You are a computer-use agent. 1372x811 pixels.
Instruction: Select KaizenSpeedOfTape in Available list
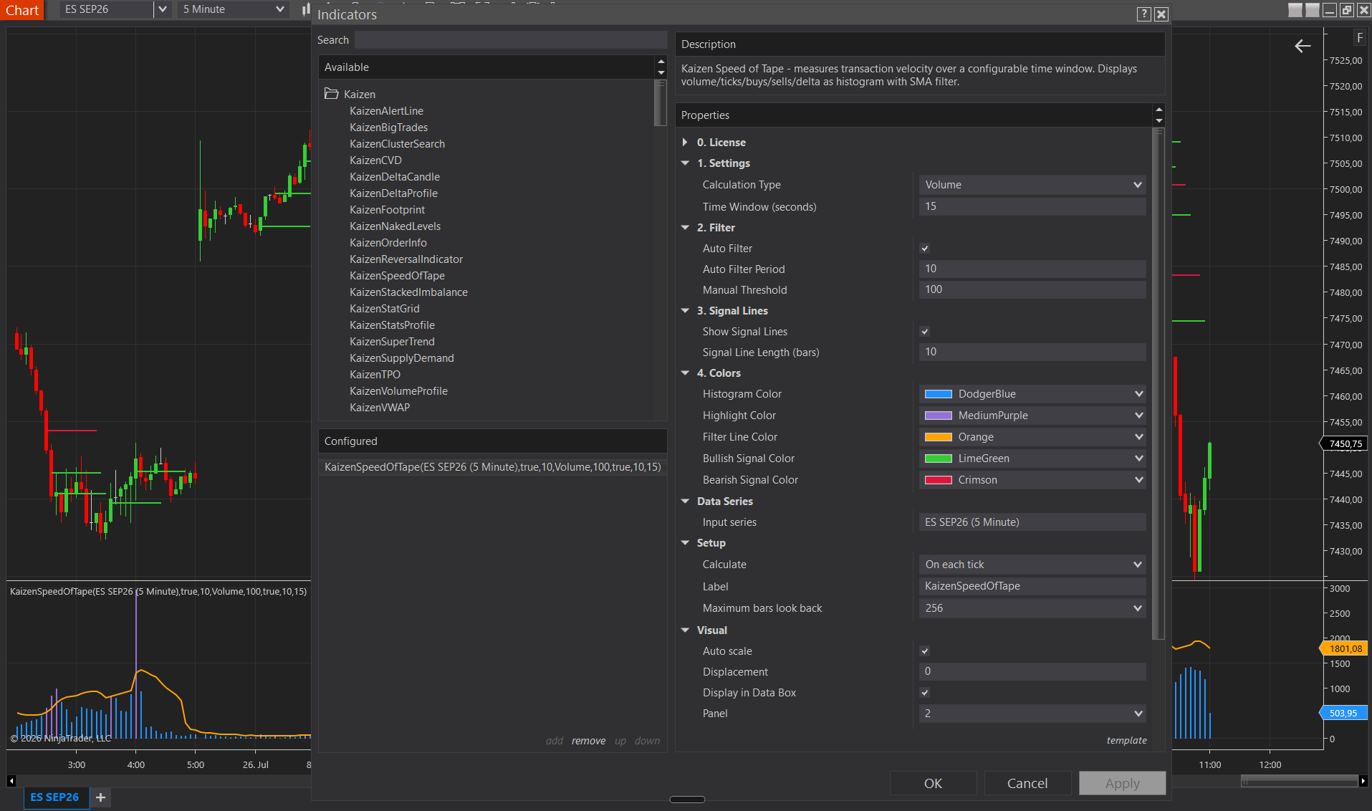397,276
